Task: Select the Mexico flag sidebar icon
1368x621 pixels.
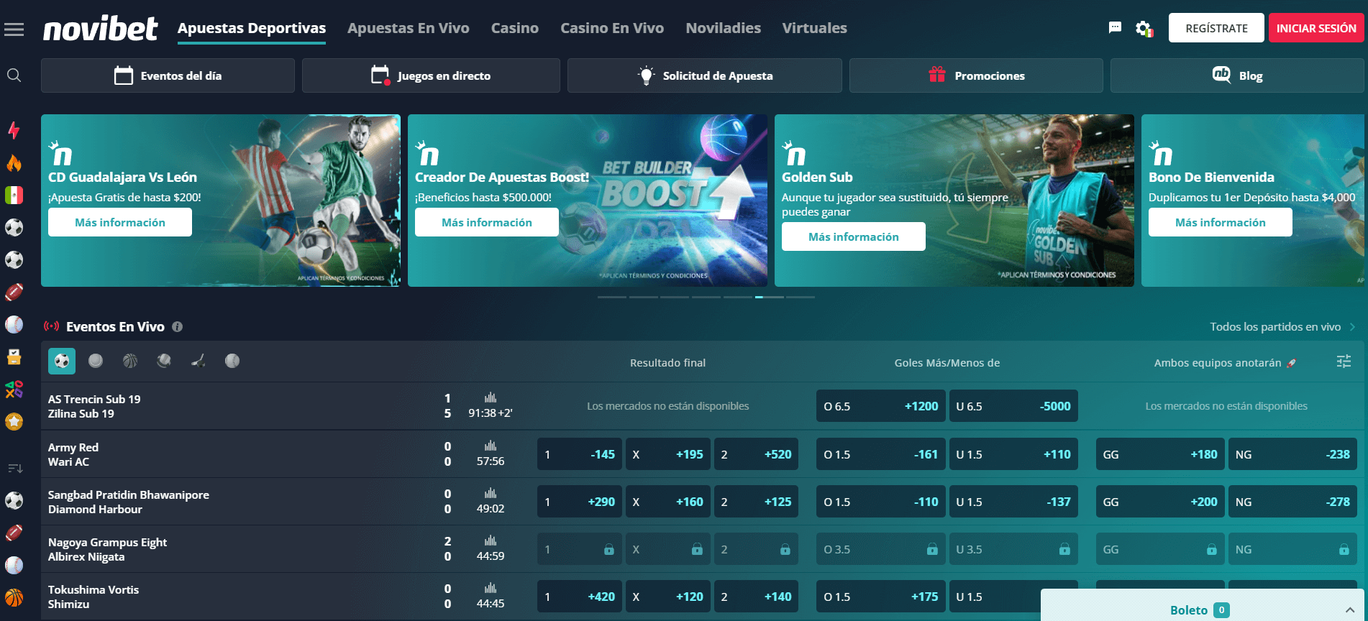Action: pos(14,195)
